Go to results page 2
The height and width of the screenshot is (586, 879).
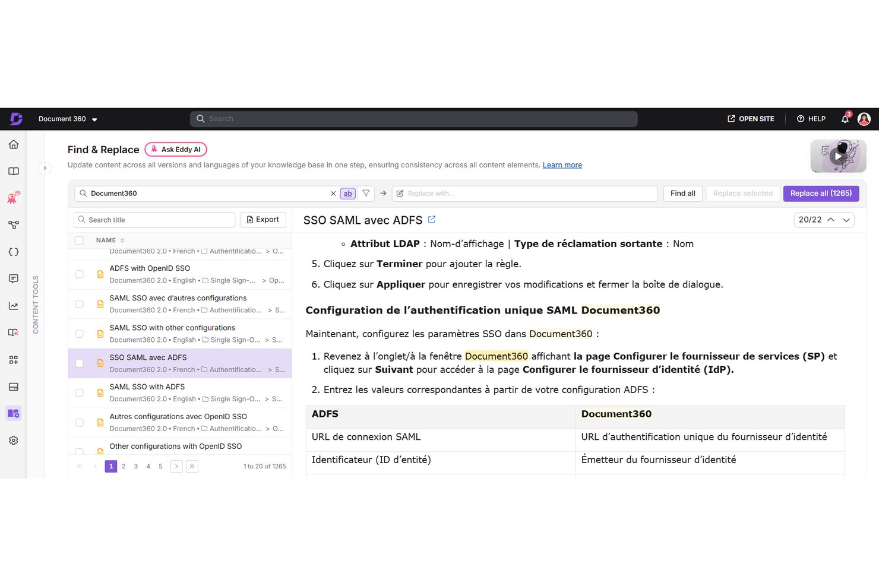point(124,467)
